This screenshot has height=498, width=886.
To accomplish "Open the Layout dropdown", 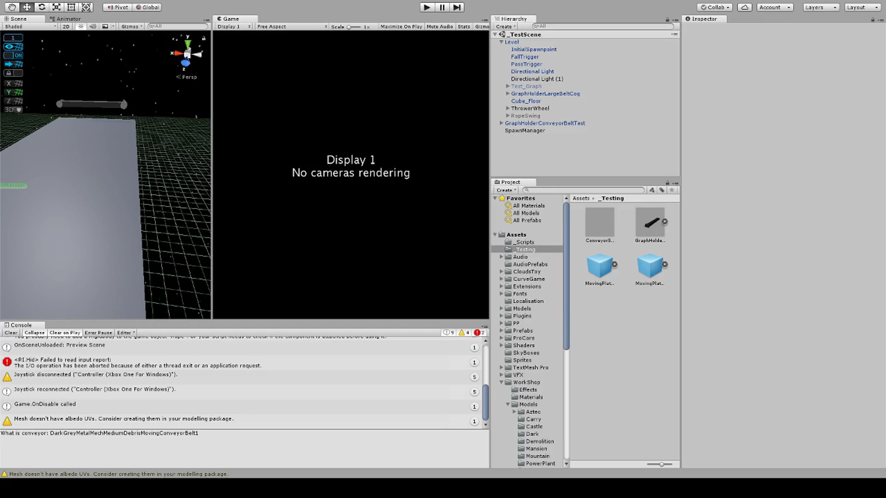I will (863, 7).
